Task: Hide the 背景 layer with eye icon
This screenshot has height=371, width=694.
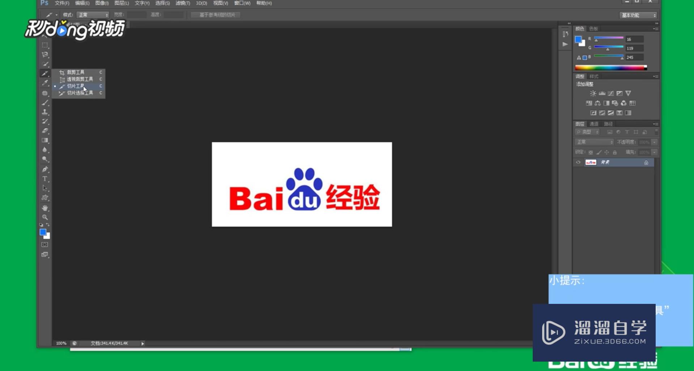Action: [x=578, y=162]
